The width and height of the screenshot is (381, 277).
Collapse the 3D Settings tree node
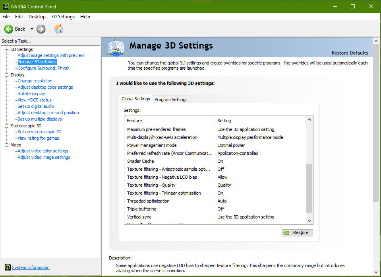tap(6, 49)
